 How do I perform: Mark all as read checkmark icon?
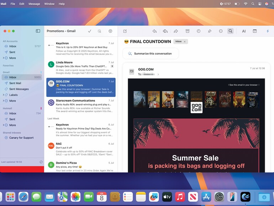pyautogui.click(x=89, y=31)
